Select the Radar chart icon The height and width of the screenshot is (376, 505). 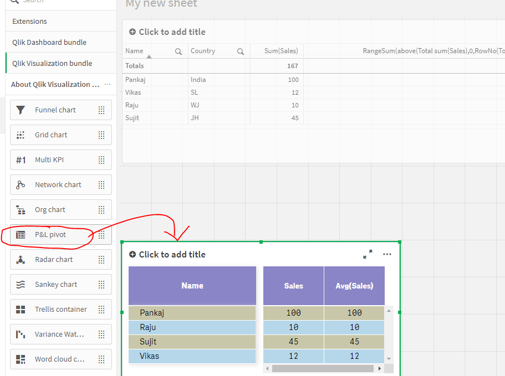21,259
